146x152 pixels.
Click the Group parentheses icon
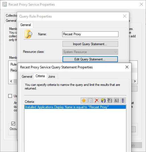coord(103,100)
